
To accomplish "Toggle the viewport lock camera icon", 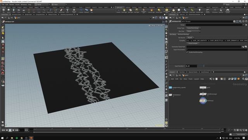I will click(x=166, y=33).
